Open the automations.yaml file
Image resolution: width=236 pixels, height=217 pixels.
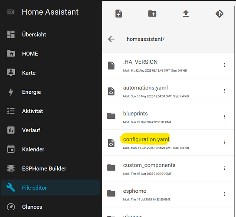pos(145,88)
